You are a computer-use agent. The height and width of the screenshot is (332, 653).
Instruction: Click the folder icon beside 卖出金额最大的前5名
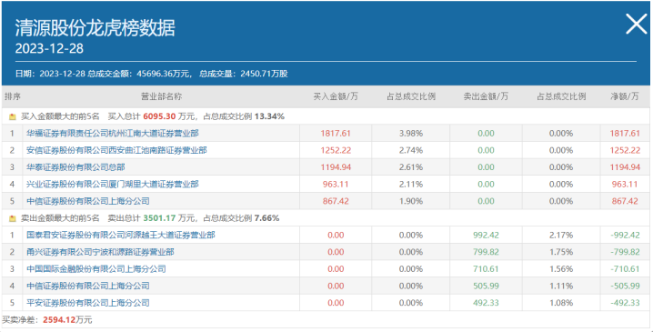(13, 218)
